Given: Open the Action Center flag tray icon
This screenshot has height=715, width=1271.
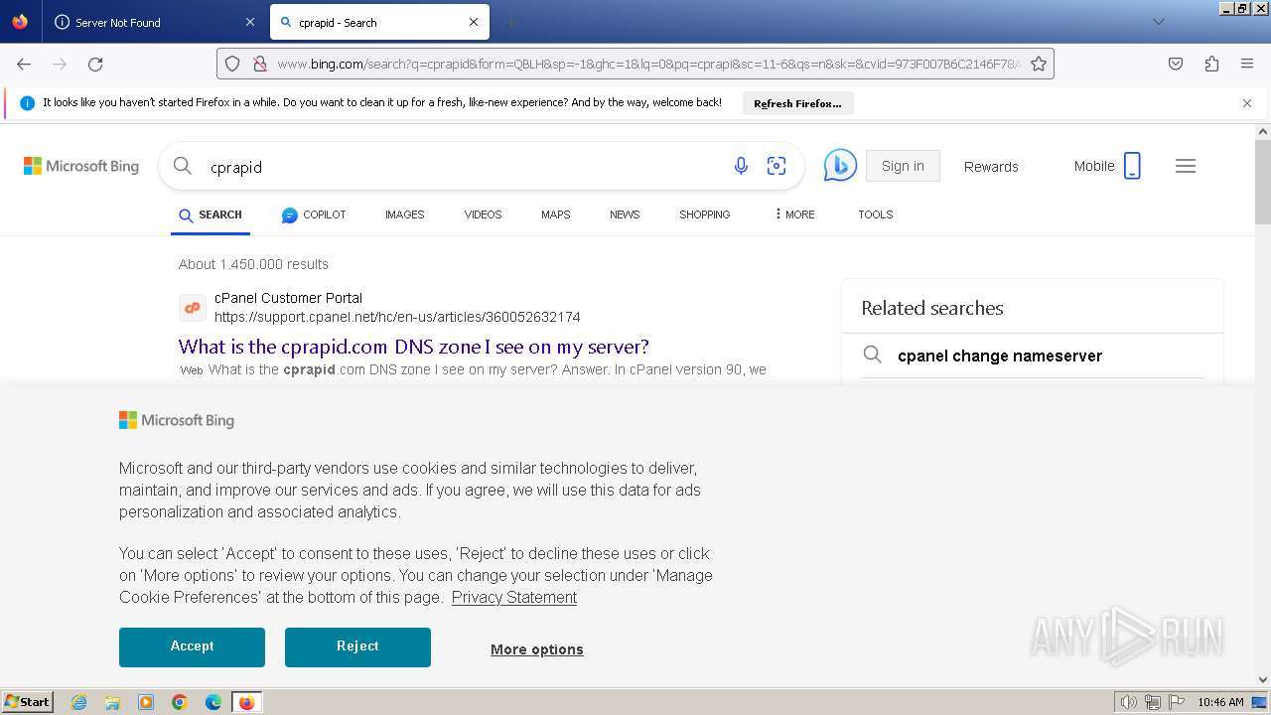Looking at the screenshot, I should [x=1177, y=702].
